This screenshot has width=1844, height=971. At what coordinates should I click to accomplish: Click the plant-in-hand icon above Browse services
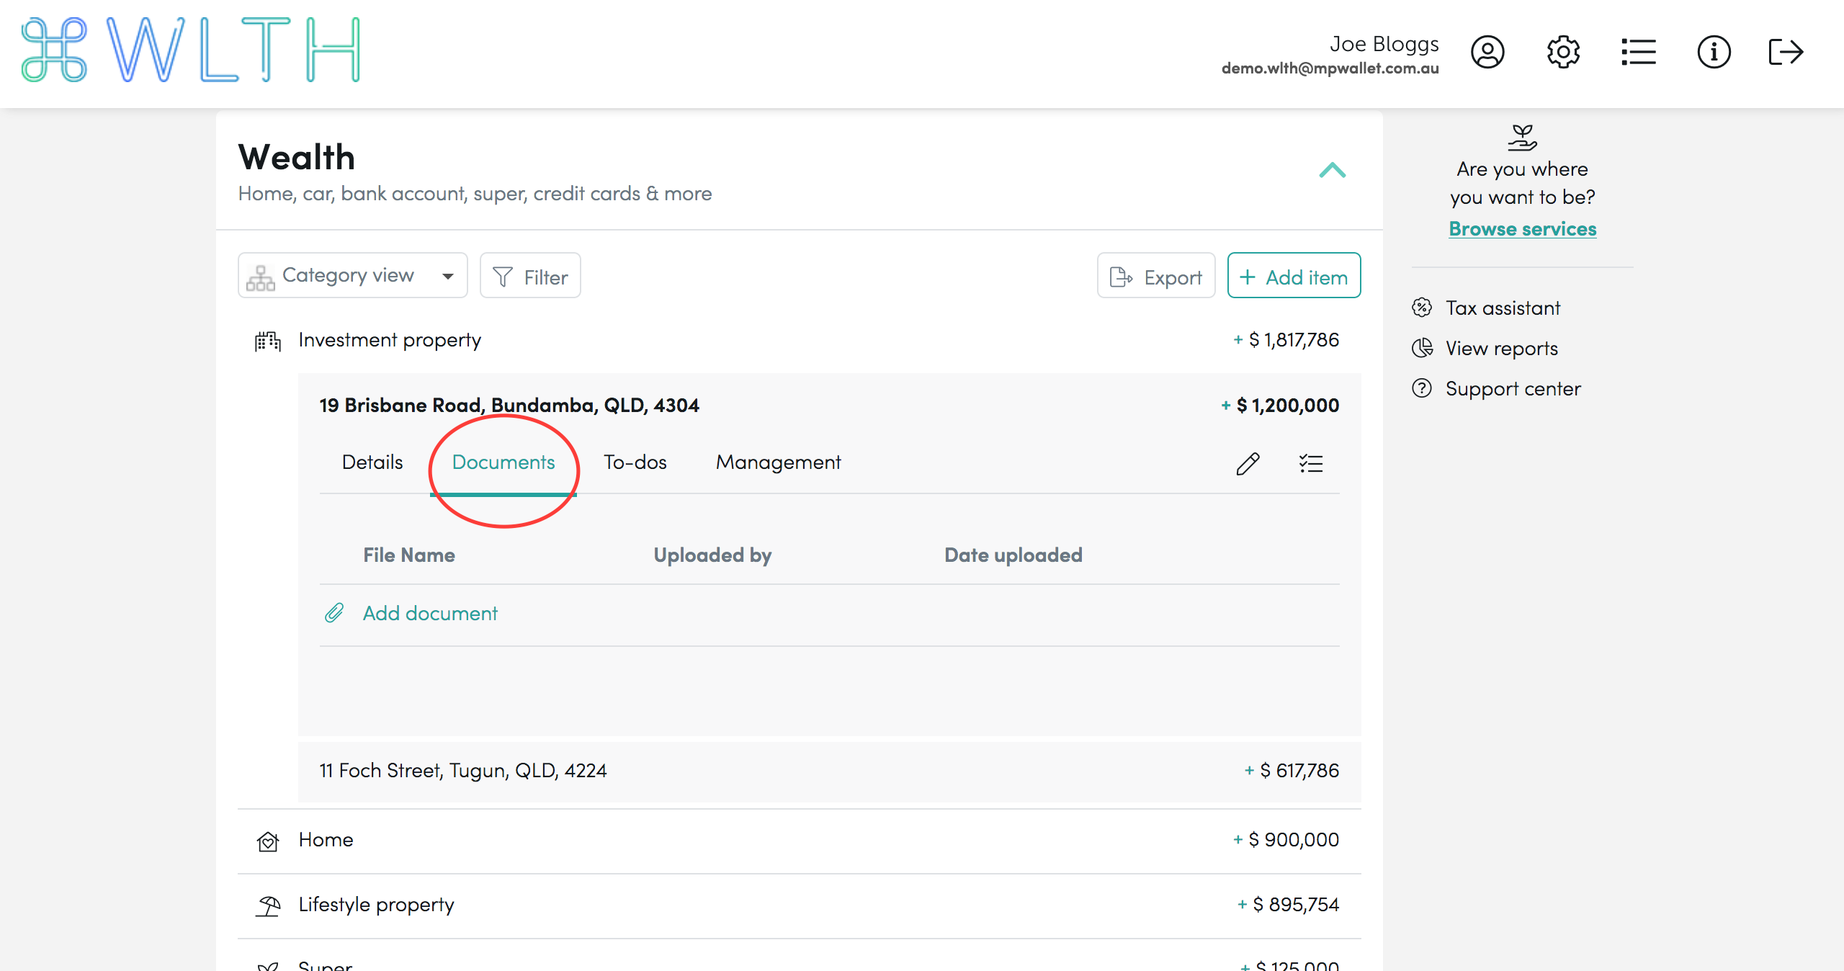tap(1523, 137)
